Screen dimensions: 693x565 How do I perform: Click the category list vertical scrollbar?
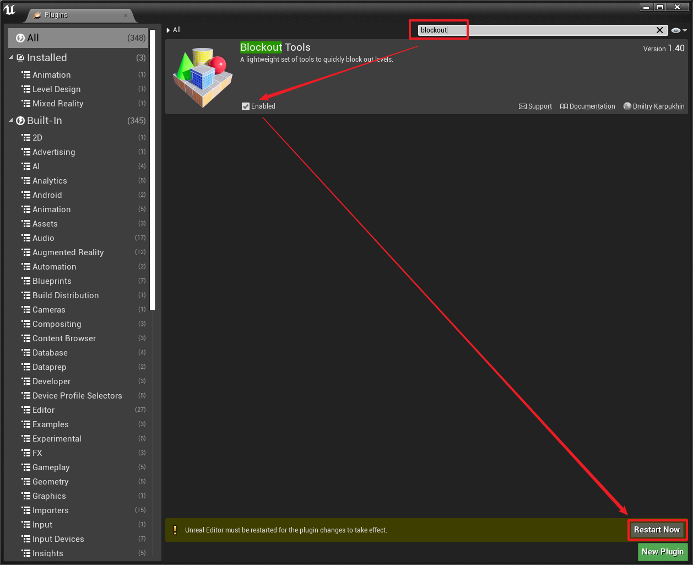click(x=153, y=170)
